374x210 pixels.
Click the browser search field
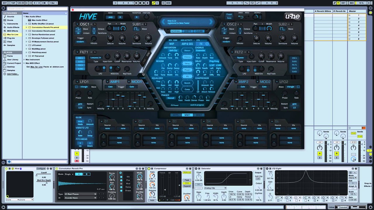(x=37, y=9)
